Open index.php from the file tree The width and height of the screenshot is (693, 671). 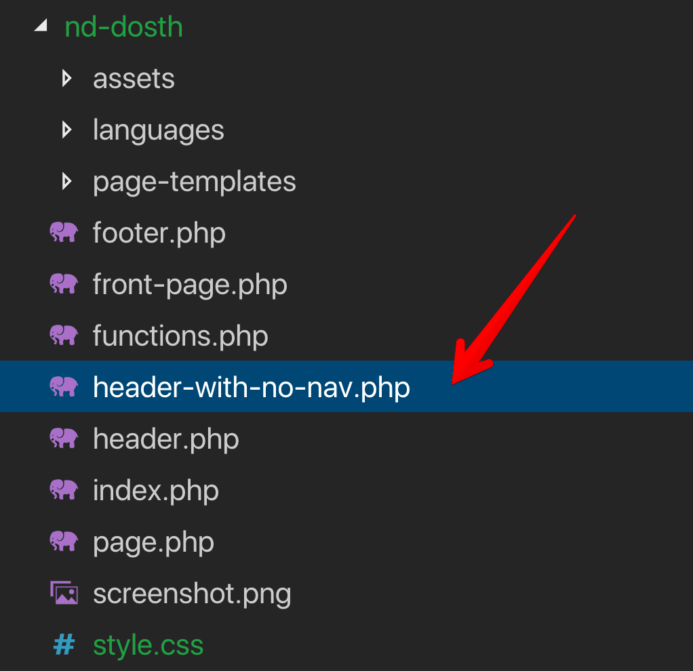(x=155, y=490)
